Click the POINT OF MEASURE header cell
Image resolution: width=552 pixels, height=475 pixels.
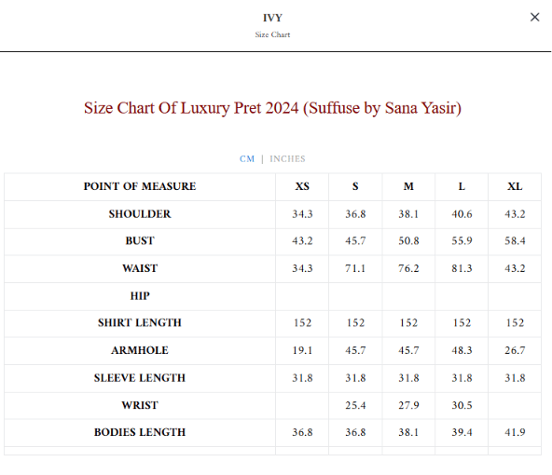click(x=140, y=186)
